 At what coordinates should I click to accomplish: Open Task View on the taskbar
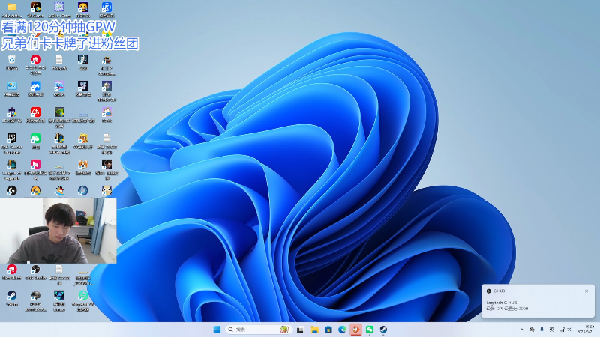tap(300, 330)
